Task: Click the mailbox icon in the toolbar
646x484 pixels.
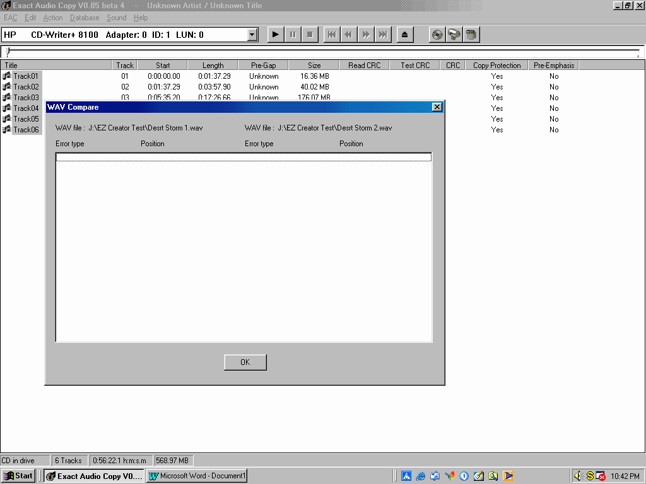Action: (x=454, y=35)
